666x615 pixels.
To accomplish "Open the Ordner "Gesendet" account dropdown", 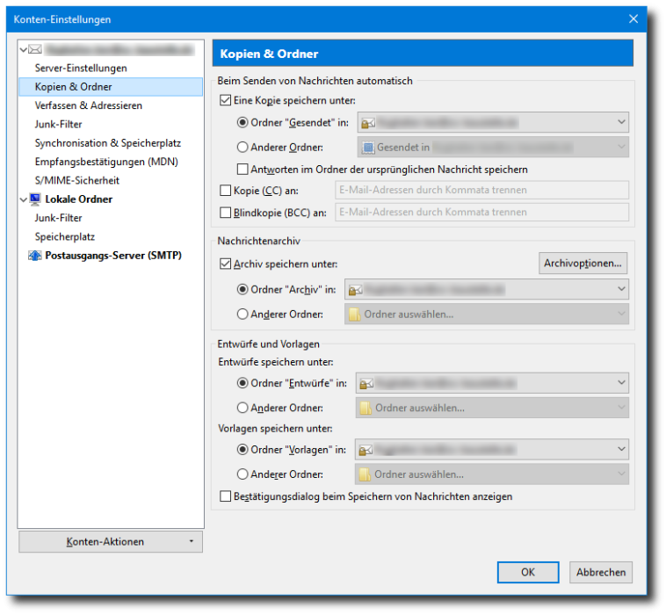I will click(x=492, y=123).
